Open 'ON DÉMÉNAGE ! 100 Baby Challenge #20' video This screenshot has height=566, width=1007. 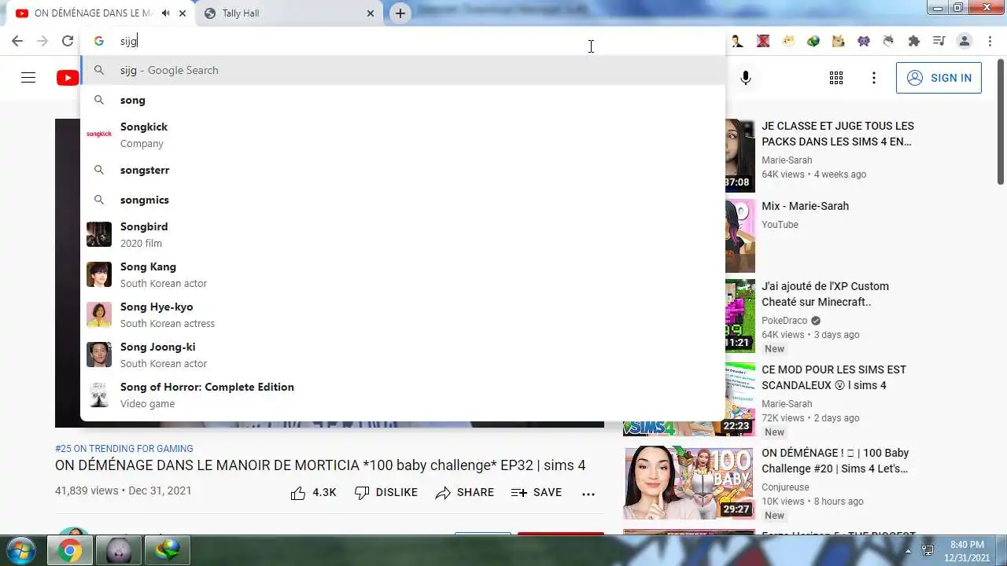[x=835, y=461]
